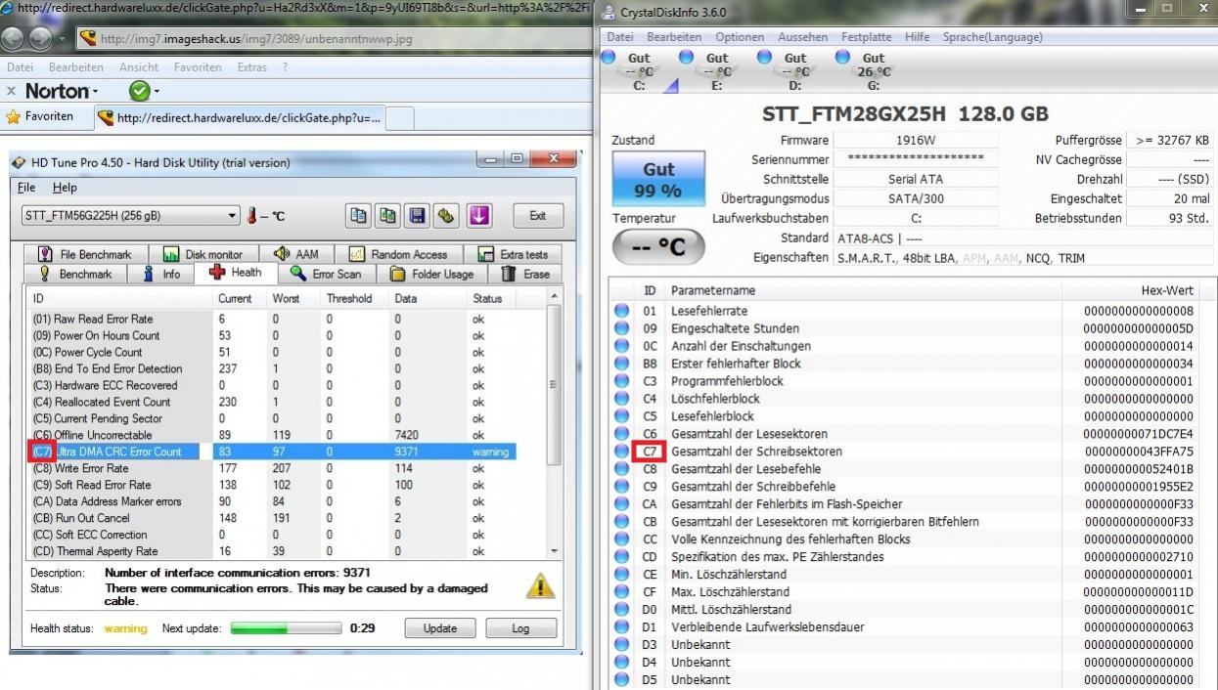The image size is (1218, 690).
Task: Open the AAM tab
Action: coord(297,254)
